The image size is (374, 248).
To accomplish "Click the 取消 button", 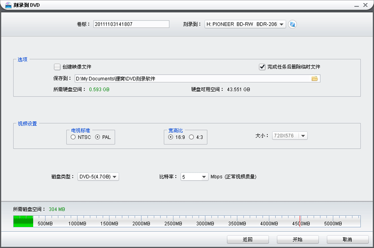I will [x=347, y=240].
